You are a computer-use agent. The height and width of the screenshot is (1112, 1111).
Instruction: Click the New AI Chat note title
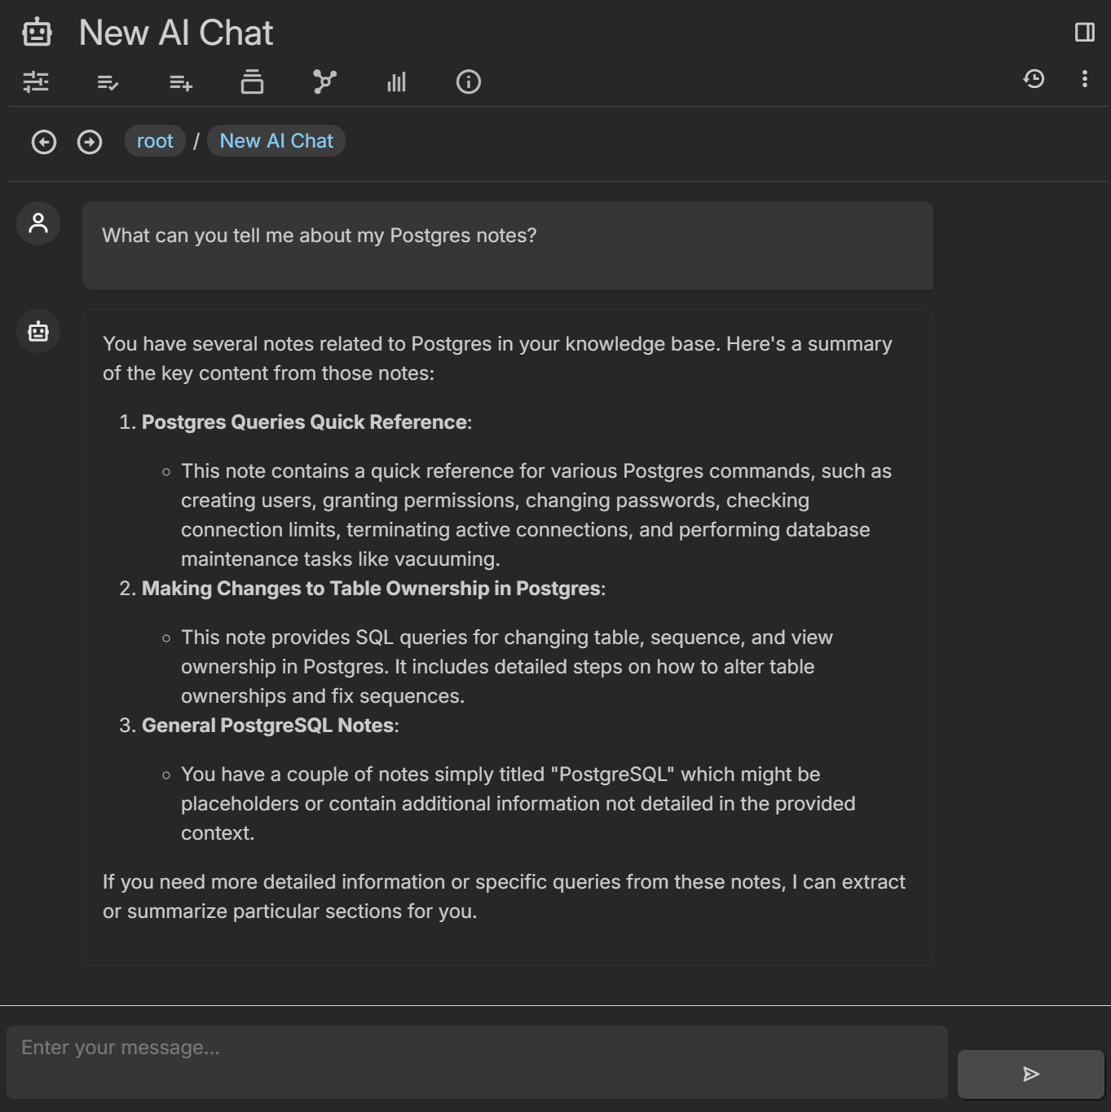[x=176, y=33]
